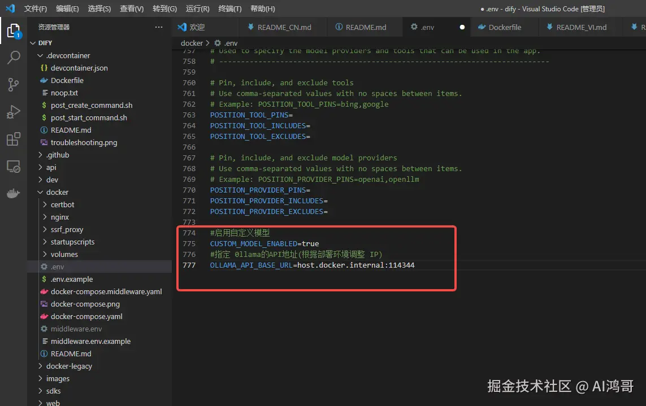Open Source Control view icon
Image resolution: width=646 pixels, height=406 pixels.
tap(13, 85)
